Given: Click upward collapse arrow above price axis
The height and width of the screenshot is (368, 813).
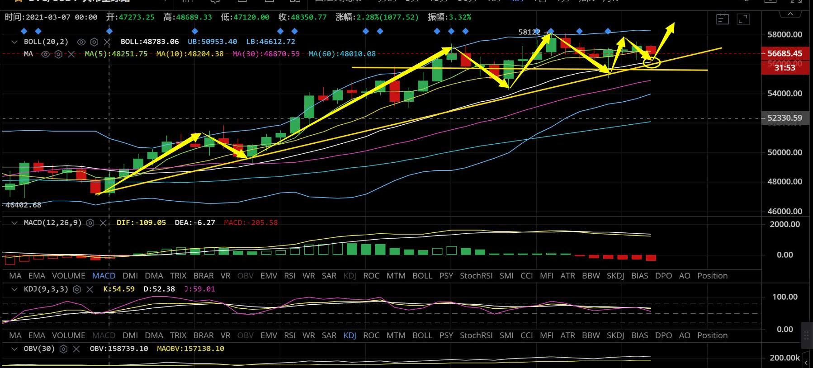Looking at the screenshot, I should coord(790,14).
